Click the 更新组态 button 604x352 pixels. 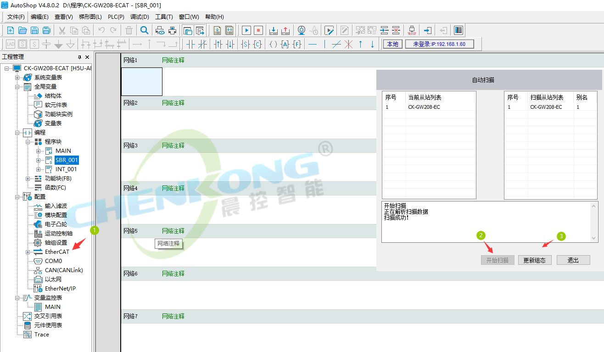point(535,260)
